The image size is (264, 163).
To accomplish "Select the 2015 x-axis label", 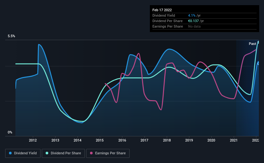I will [x=100, y=140].
